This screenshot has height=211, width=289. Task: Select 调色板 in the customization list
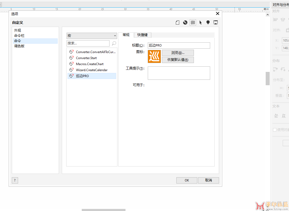(19, 46)
